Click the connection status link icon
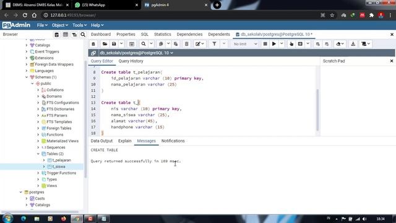 point(93,53)
